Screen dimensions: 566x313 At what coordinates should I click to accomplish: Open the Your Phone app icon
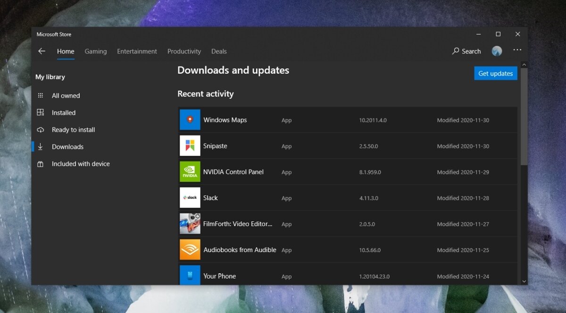(x=190, y=275)
